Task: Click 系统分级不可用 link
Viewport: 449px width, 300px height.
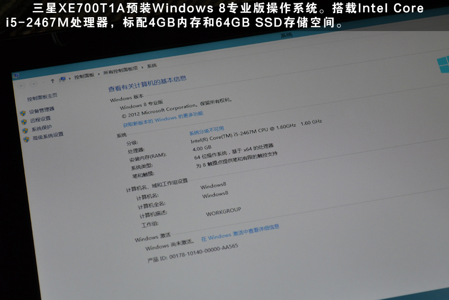Action: (x=206, y=131)
